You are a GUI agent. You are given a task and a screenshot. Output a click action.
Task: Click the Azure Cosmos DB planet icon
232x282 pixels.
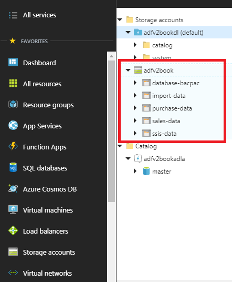click(x=13, y=188)
